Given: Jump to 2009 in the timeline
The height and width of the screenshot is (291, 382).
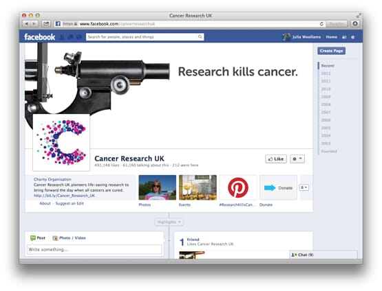Looking at the screenshot, I should (x=326, y=97).
